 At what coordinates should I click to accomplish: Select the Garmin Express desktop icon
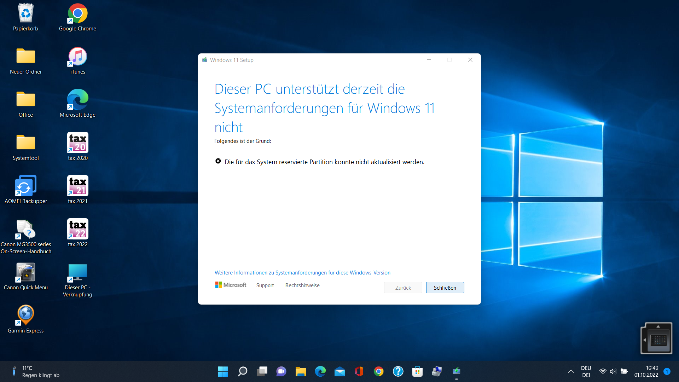coord(25,316)
